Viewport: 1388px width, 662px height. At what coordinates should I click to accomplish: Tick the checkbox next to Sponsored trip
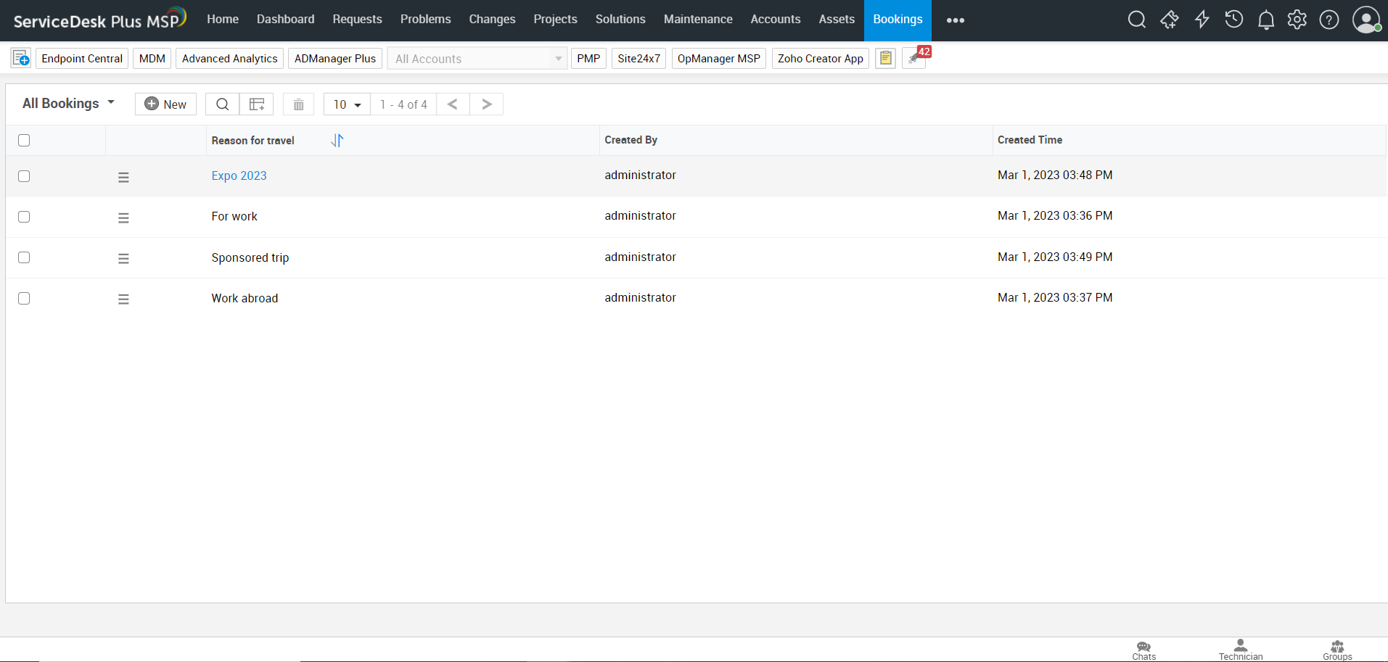pos(24,257)
